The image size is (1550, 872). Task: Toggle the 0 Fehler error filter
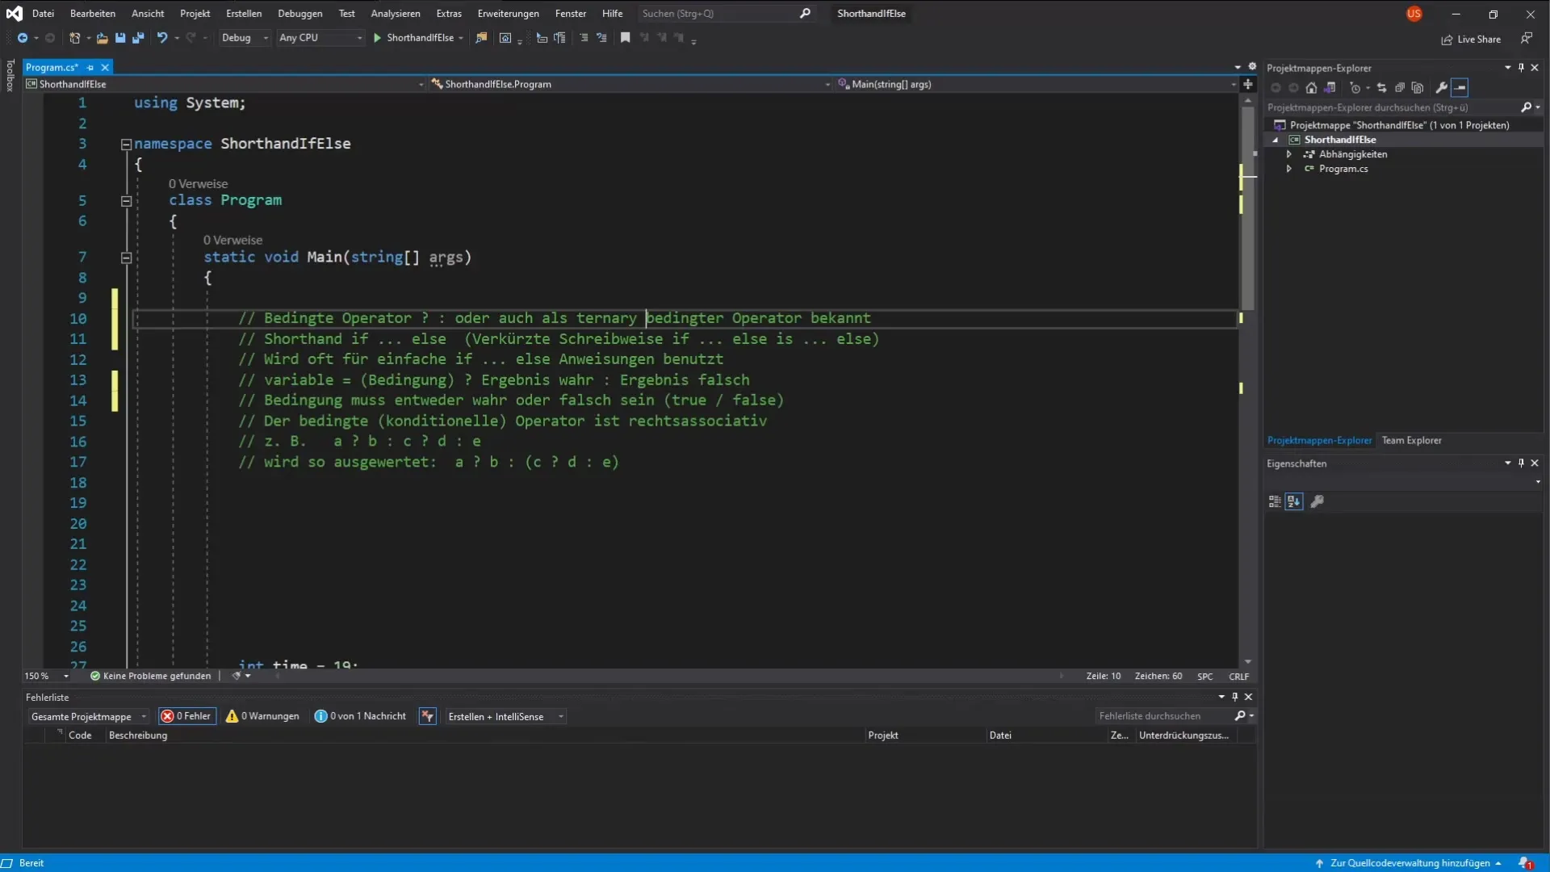187,716
